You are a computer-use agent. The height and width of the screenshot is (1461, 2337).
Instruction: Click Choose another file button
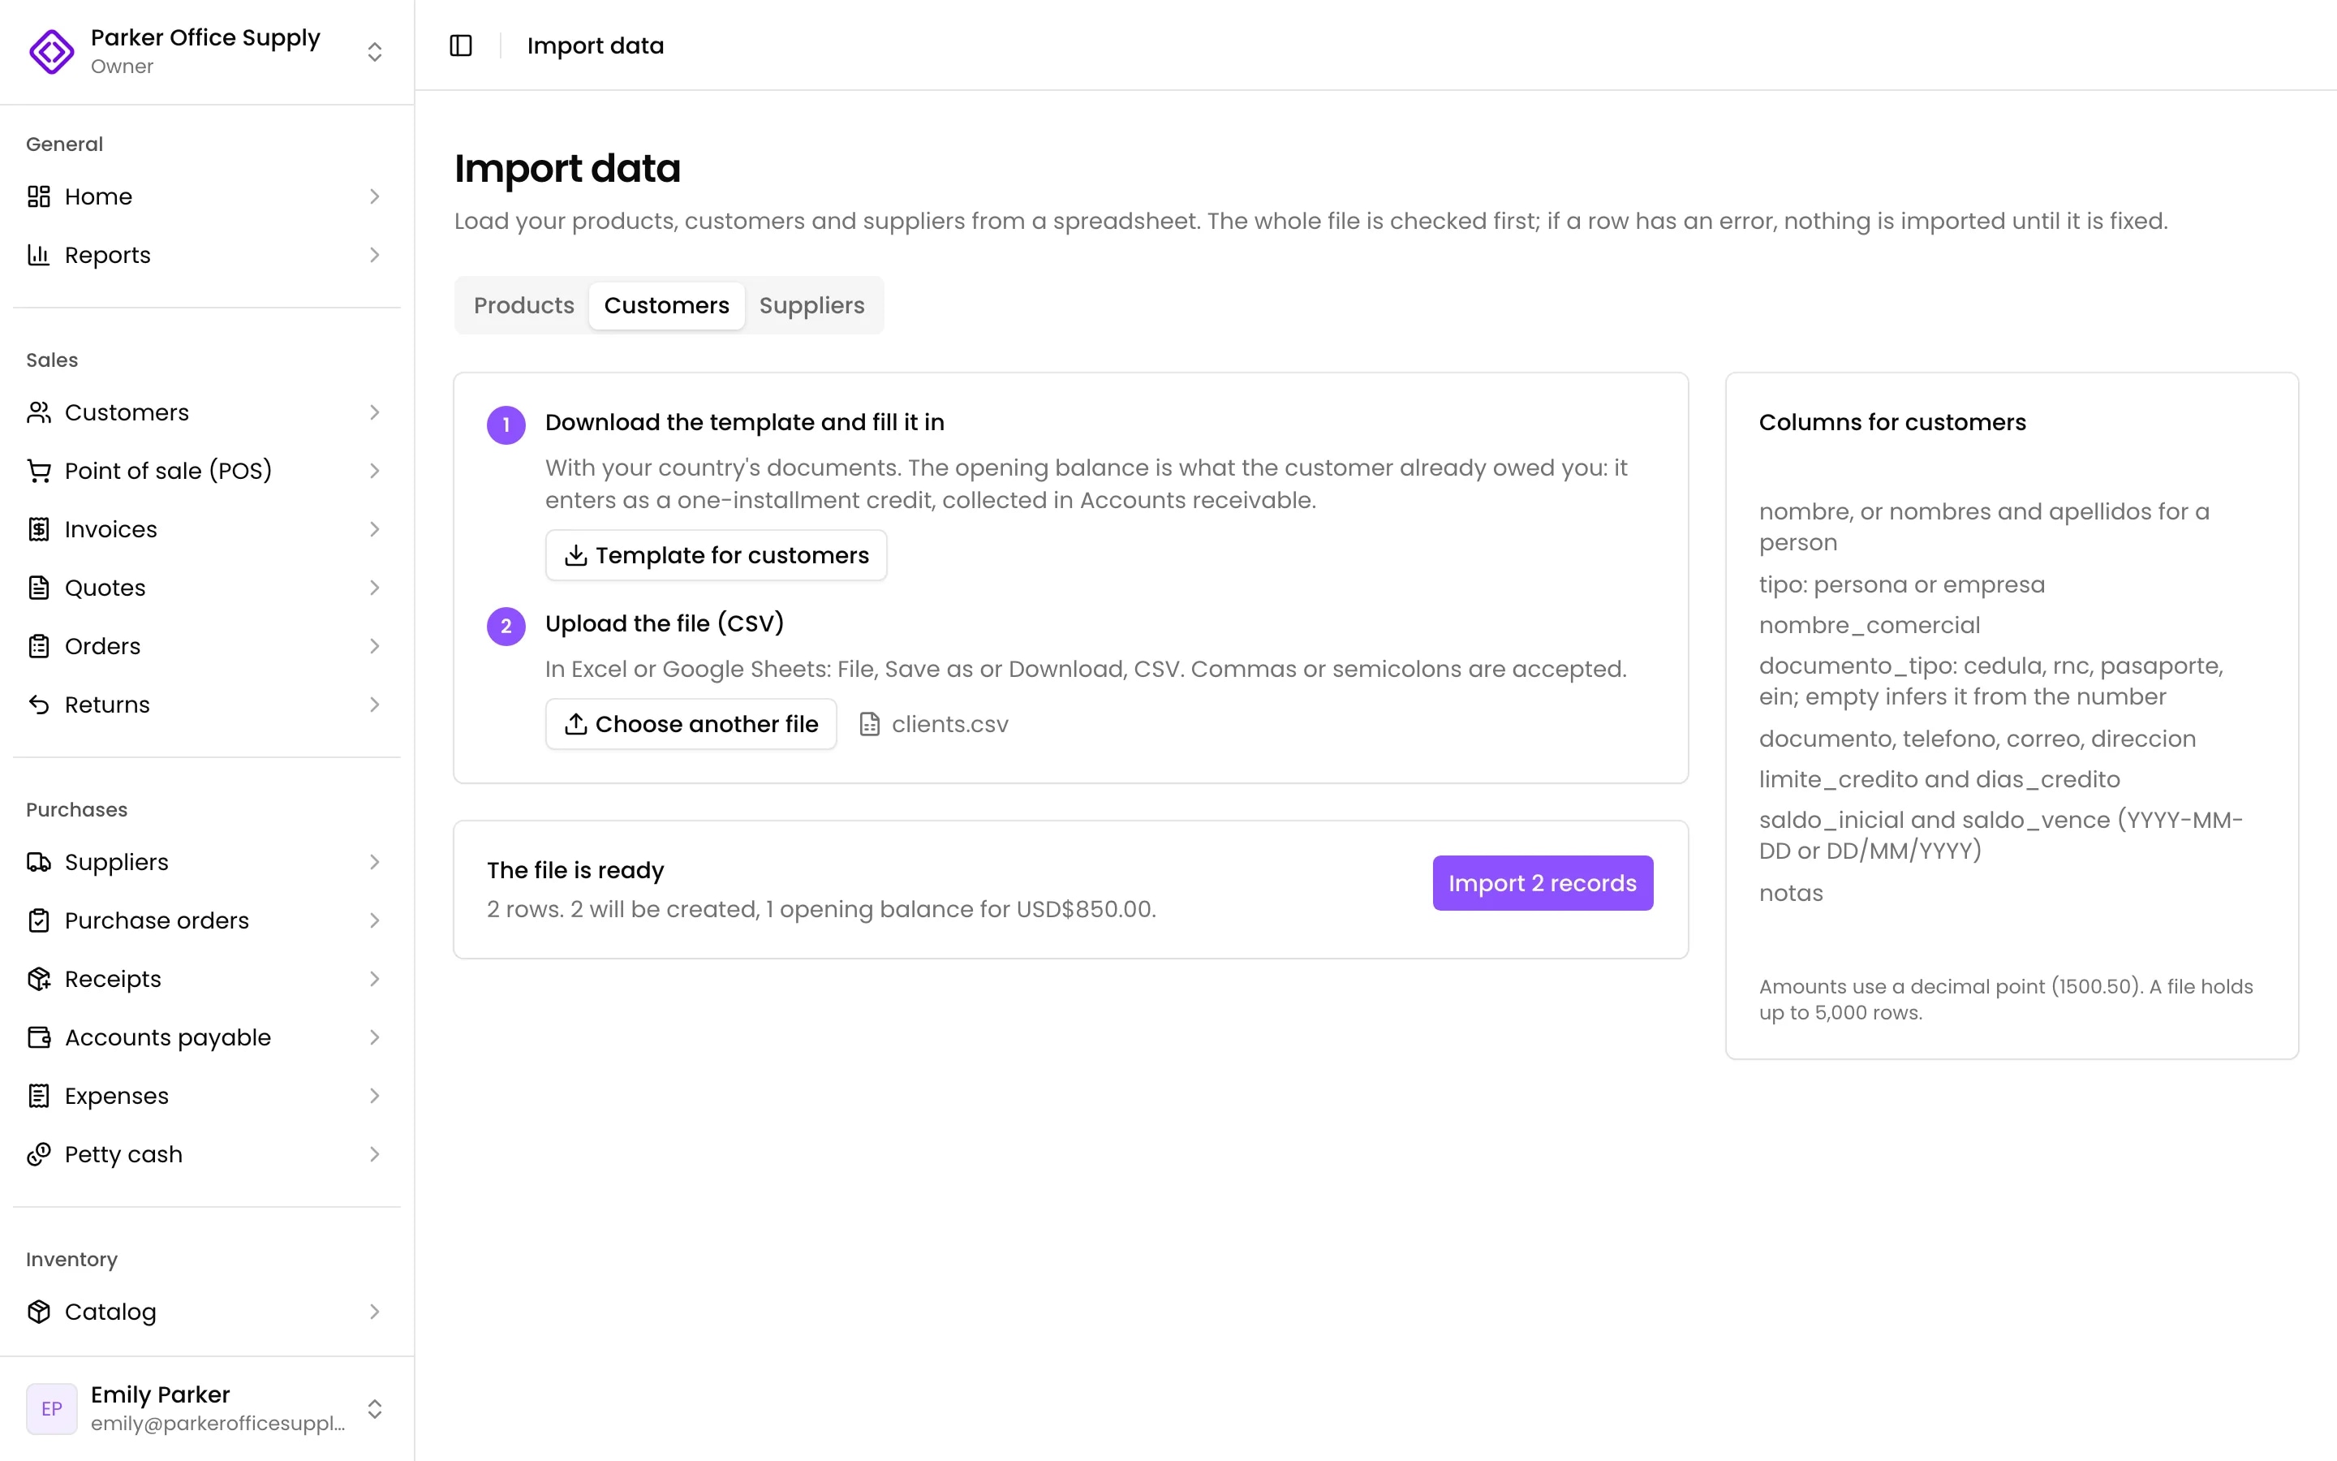[691, 724]
